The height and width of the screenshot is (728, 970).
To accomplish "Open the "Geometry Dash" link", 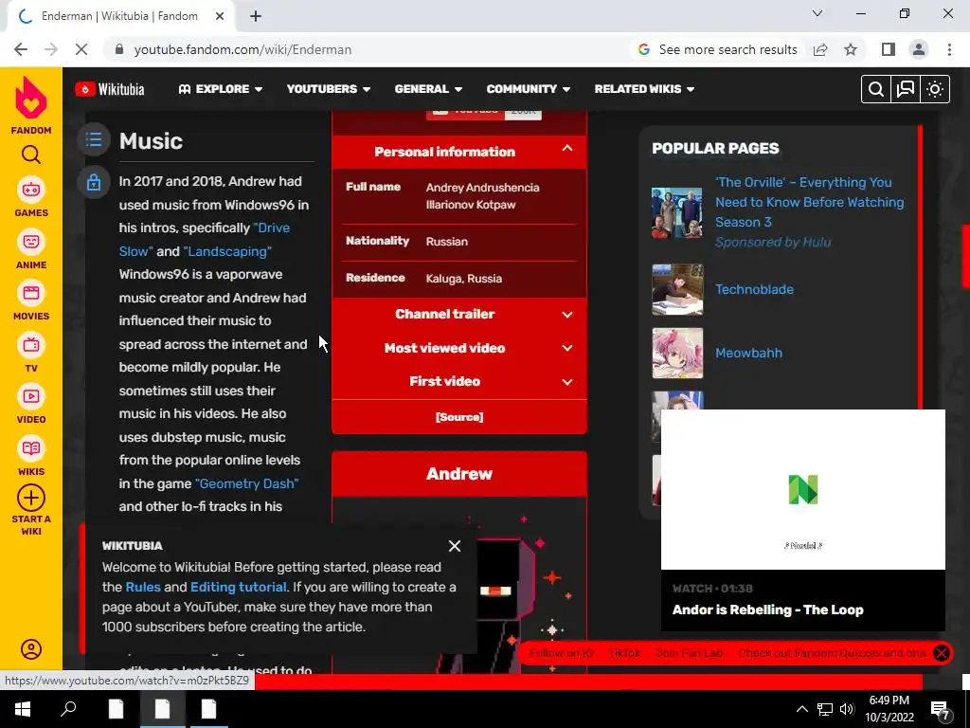I will pos(247,483).
